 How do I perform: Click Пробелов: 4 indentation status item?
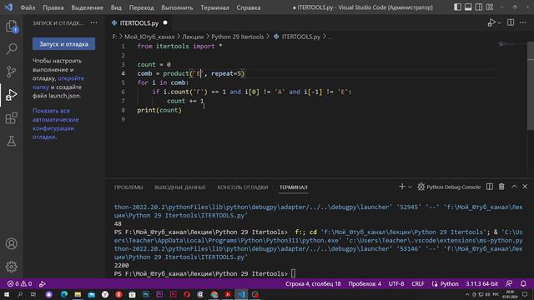(365, 283)
